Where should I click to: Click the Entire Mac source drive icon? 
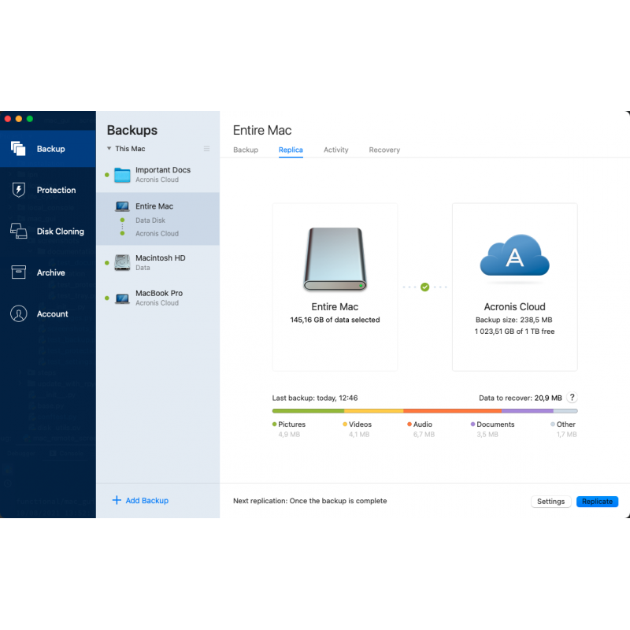click(335, 259)
